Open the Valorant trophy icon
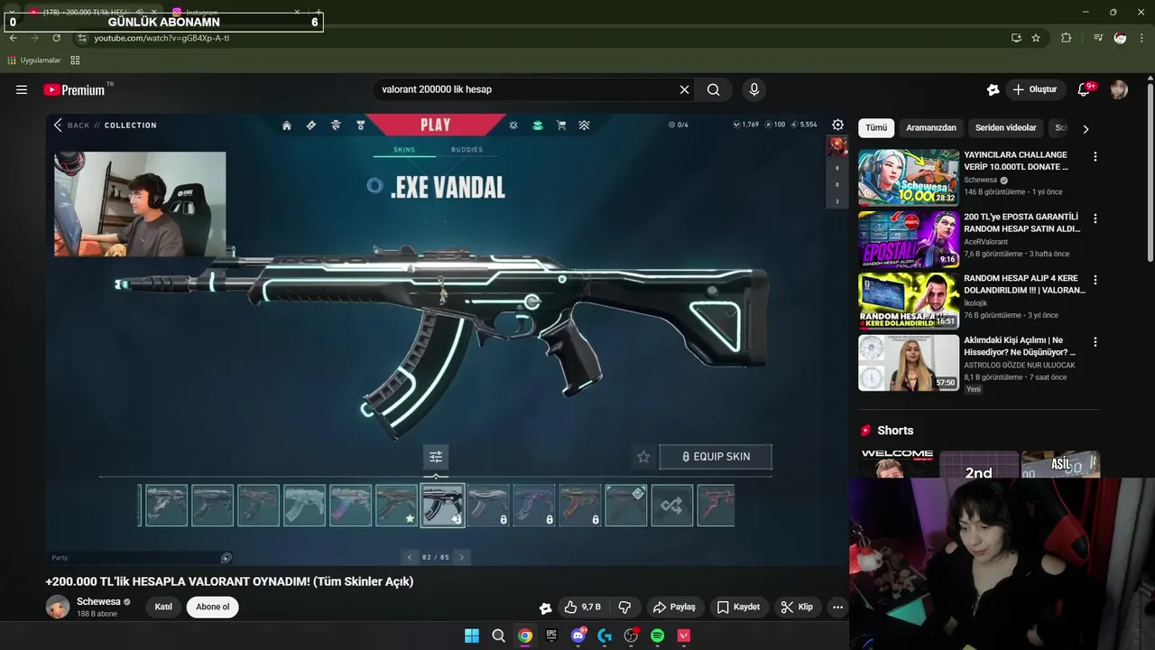The width and height of the screenshot is (1155, 650). 361,125
